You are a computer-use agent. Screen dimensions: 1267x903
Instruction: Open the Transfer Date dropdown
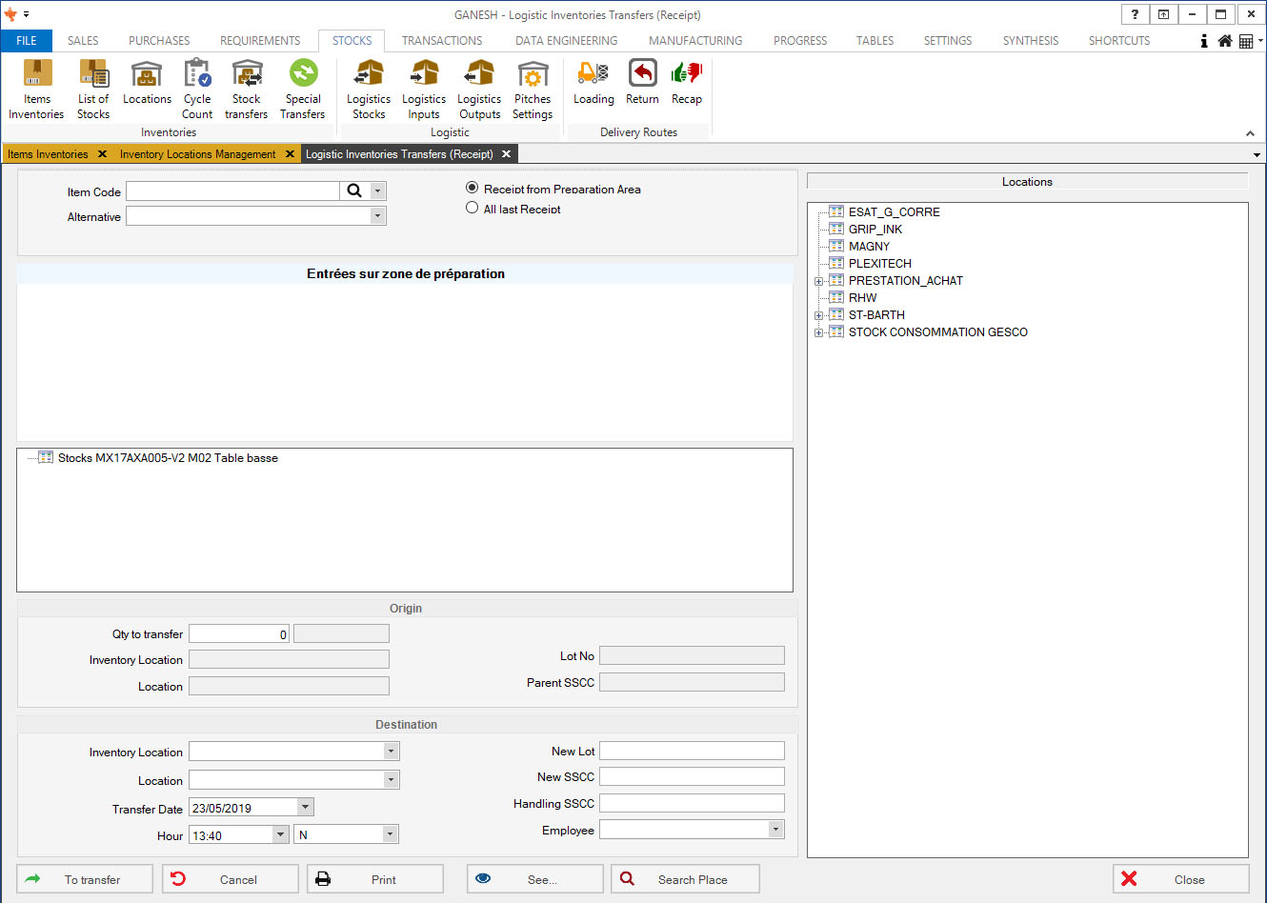coord(305,808)
